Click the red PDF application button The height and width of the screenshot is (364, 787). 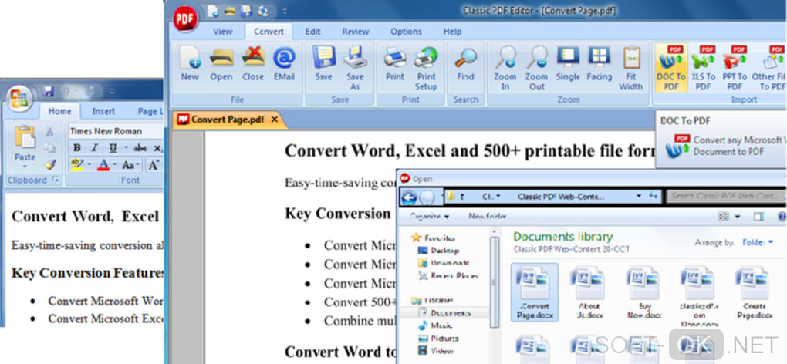[185, 19]
